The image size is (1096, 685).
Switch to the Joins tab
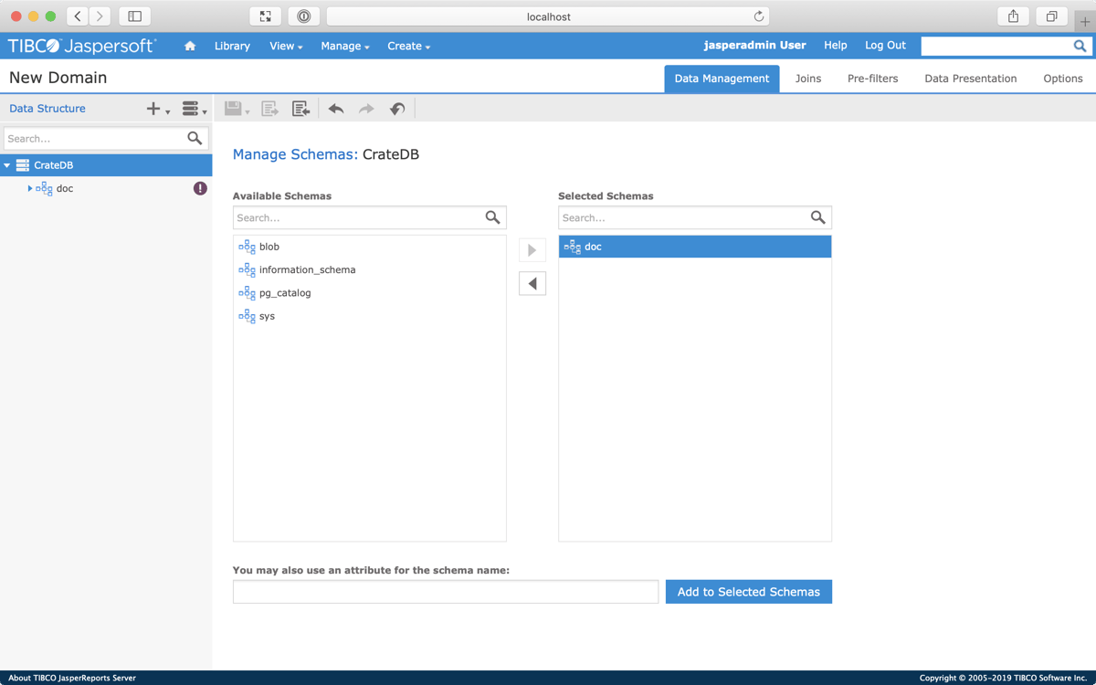807,79
